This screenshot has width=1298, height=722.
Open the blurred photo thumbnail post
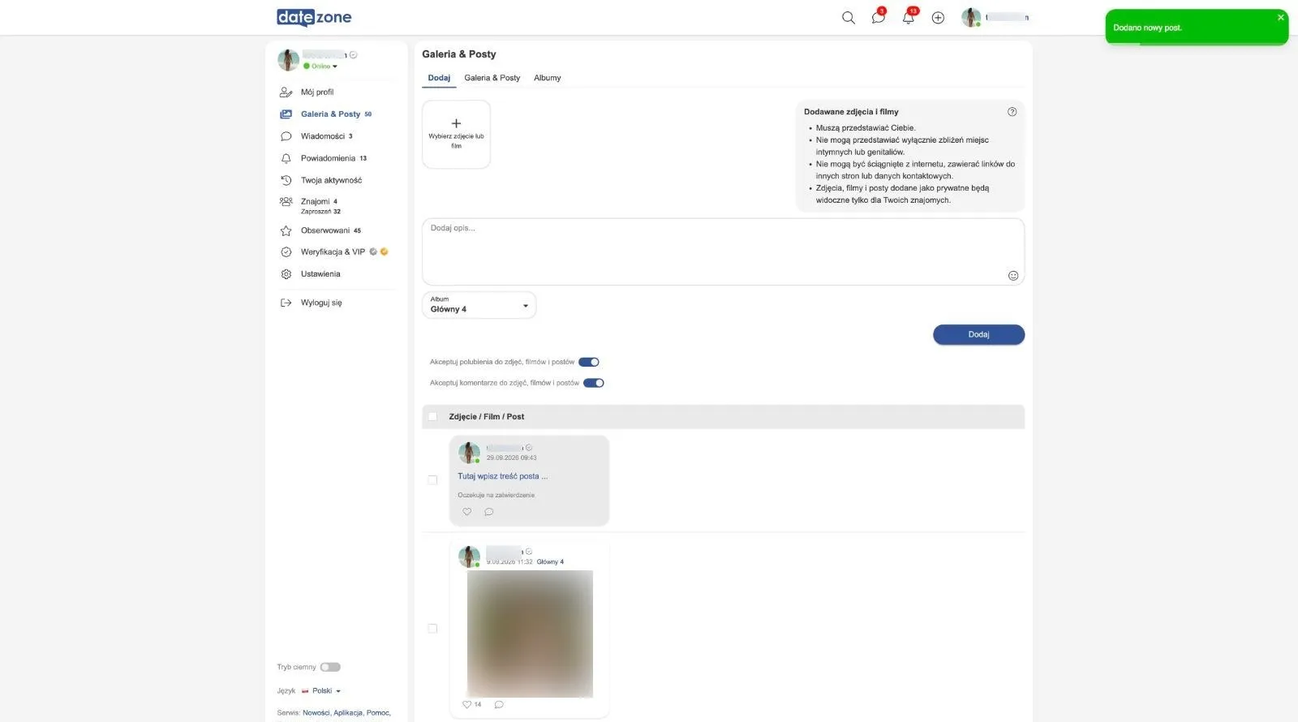pyautogui.click(x=530, y=634)
